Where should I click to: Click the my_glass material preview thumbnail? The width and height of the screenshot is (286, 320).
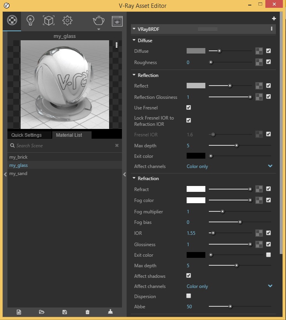click(65, 84)
